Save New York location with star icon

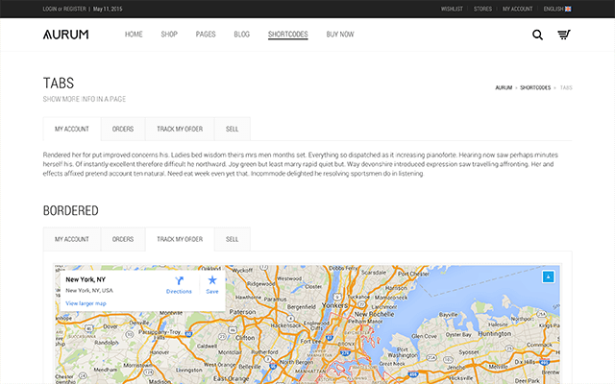coord(212,280)
